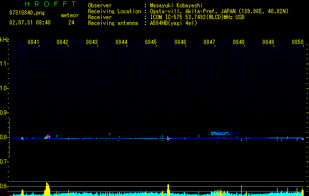This screenshot has height=196, width=309.
Task: Click the yellow intensity peak near 0845.5
Action: coord(169,190)
